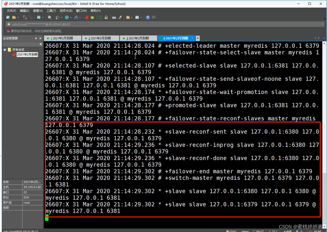This screenshot has width=327, height=232.
Task: Click the lock screen padlock icon
Action: tap(106, 17)
